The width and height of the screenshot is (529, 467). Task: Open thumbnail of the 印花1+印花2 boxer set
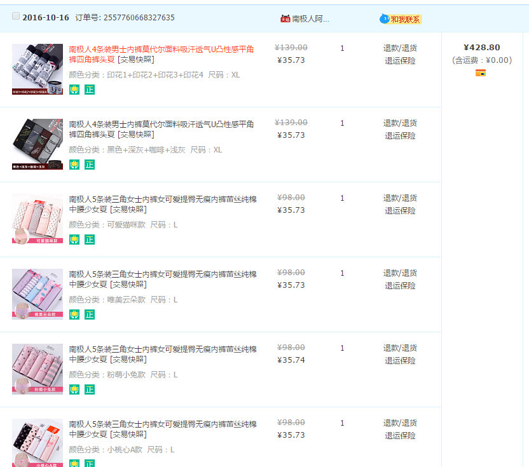point(38,69)
